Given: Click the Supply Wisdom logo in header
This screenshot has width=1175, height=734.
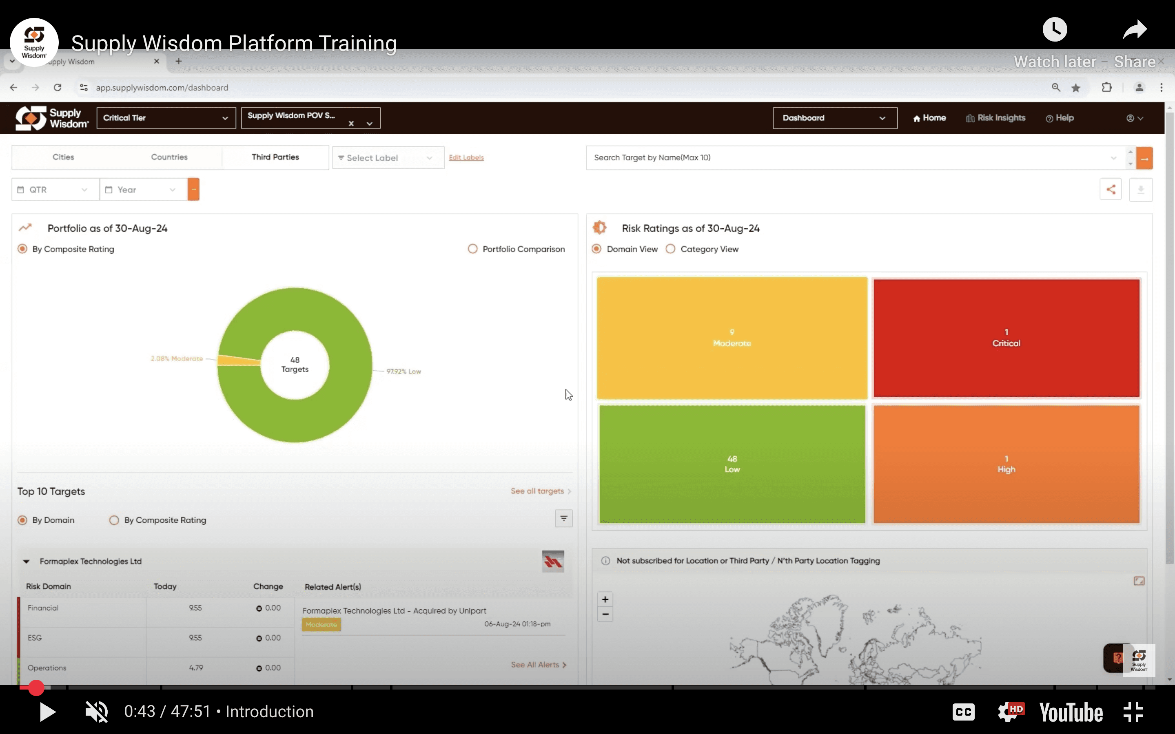Looking at the screenshot, I should tap(52, 118).
